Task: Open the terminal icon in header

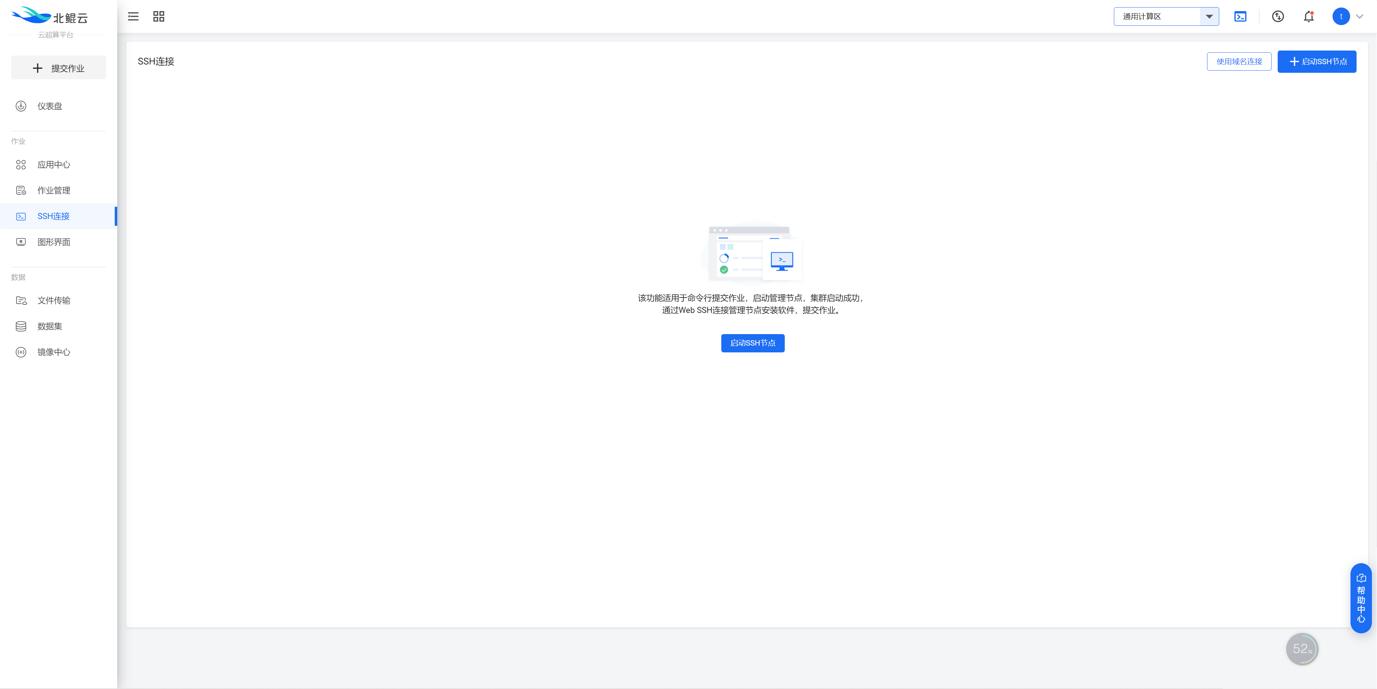Action: 1240,16
